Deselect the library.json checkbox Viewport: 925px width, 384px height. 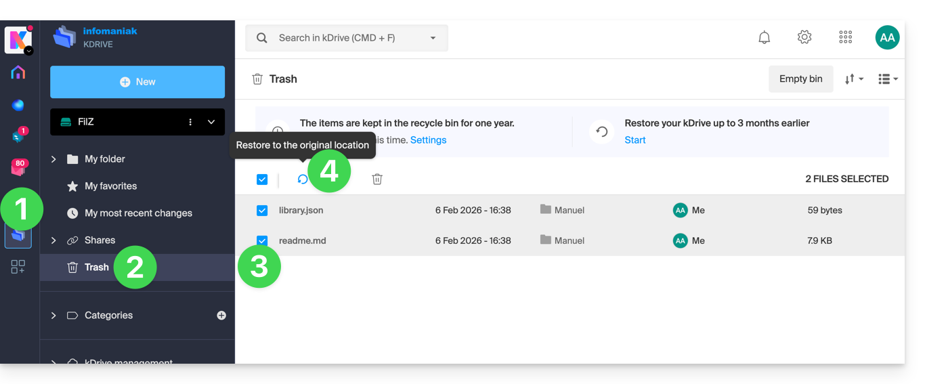pyautogui.click(x=262, y=211)
